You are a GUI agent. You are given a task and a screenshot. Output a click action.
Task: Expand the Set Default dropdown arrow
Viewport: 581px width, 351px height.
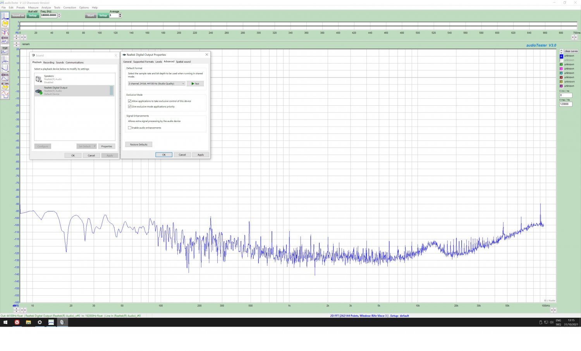[95, 146]
